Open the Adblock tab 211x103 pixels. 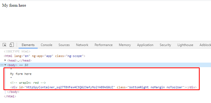(205, 45)
